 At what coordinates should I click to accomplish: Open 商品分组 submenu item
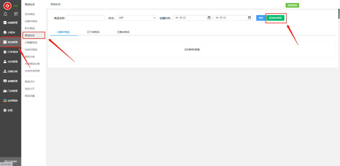pos(30,57)
